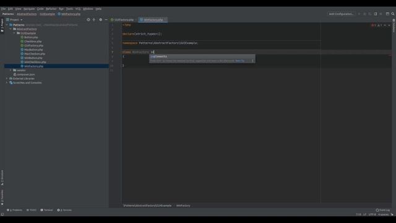Toggle the Project tool window side tab
Viewport: 396px width, 223px height.
tap(2, 25)
